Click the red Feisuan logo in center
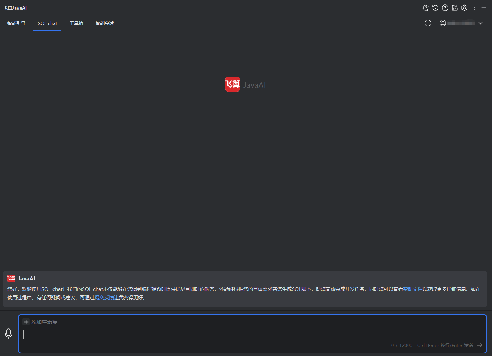The image size is (492, 356). 233,84
